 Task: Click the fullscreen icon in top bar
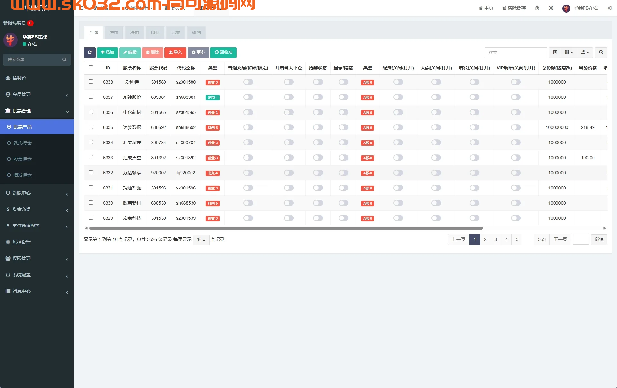point(551,8)
